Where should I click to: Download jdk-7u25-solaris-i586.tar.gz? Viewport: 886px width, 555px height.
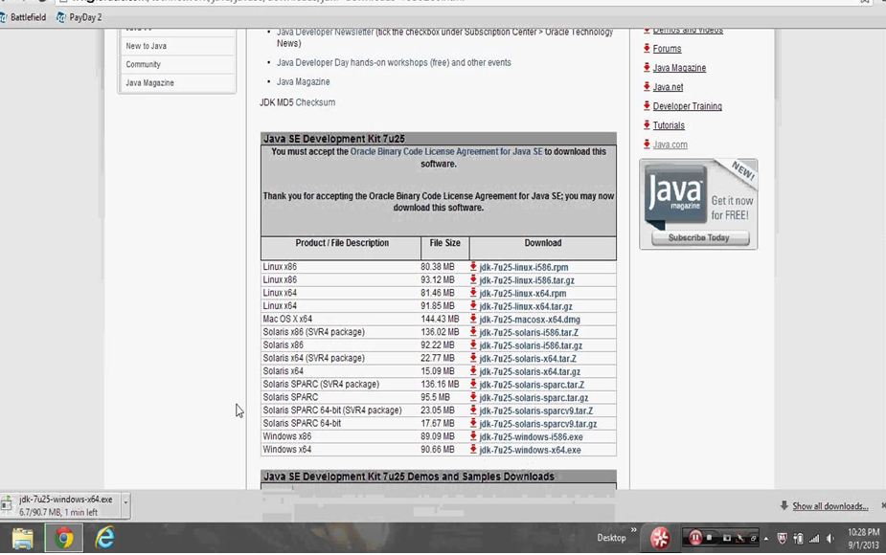[531, 345]
